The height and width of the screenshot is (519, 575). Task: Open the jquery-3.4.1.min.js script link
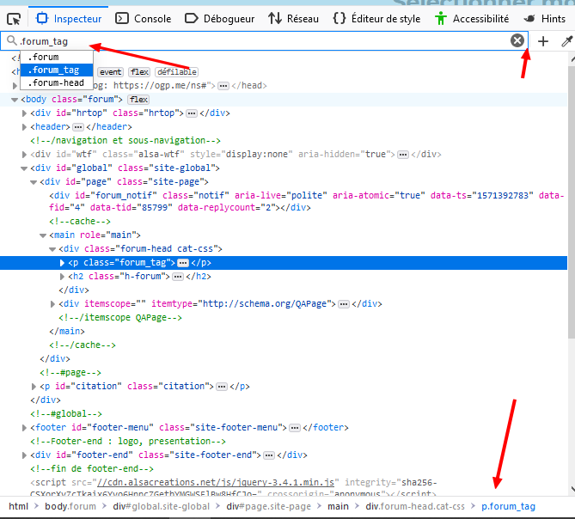pos(216,482)
